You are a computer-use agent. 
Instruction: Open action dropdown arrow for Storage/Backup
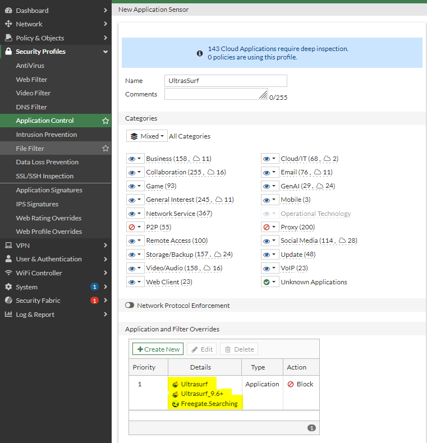click(x=139, y=255)
